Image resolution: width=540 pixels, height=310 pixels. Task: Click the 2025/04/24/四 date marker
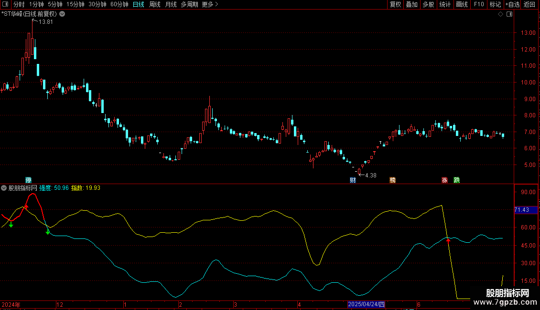[366, 304]
